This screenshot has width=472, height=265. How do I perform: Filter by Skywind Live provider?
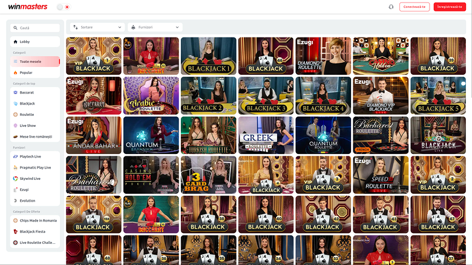(x=35, y=179)
